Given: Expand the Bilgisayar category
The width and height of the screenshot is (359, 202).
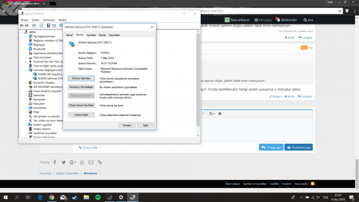Looking at the screenshot, I should [26, 45].
